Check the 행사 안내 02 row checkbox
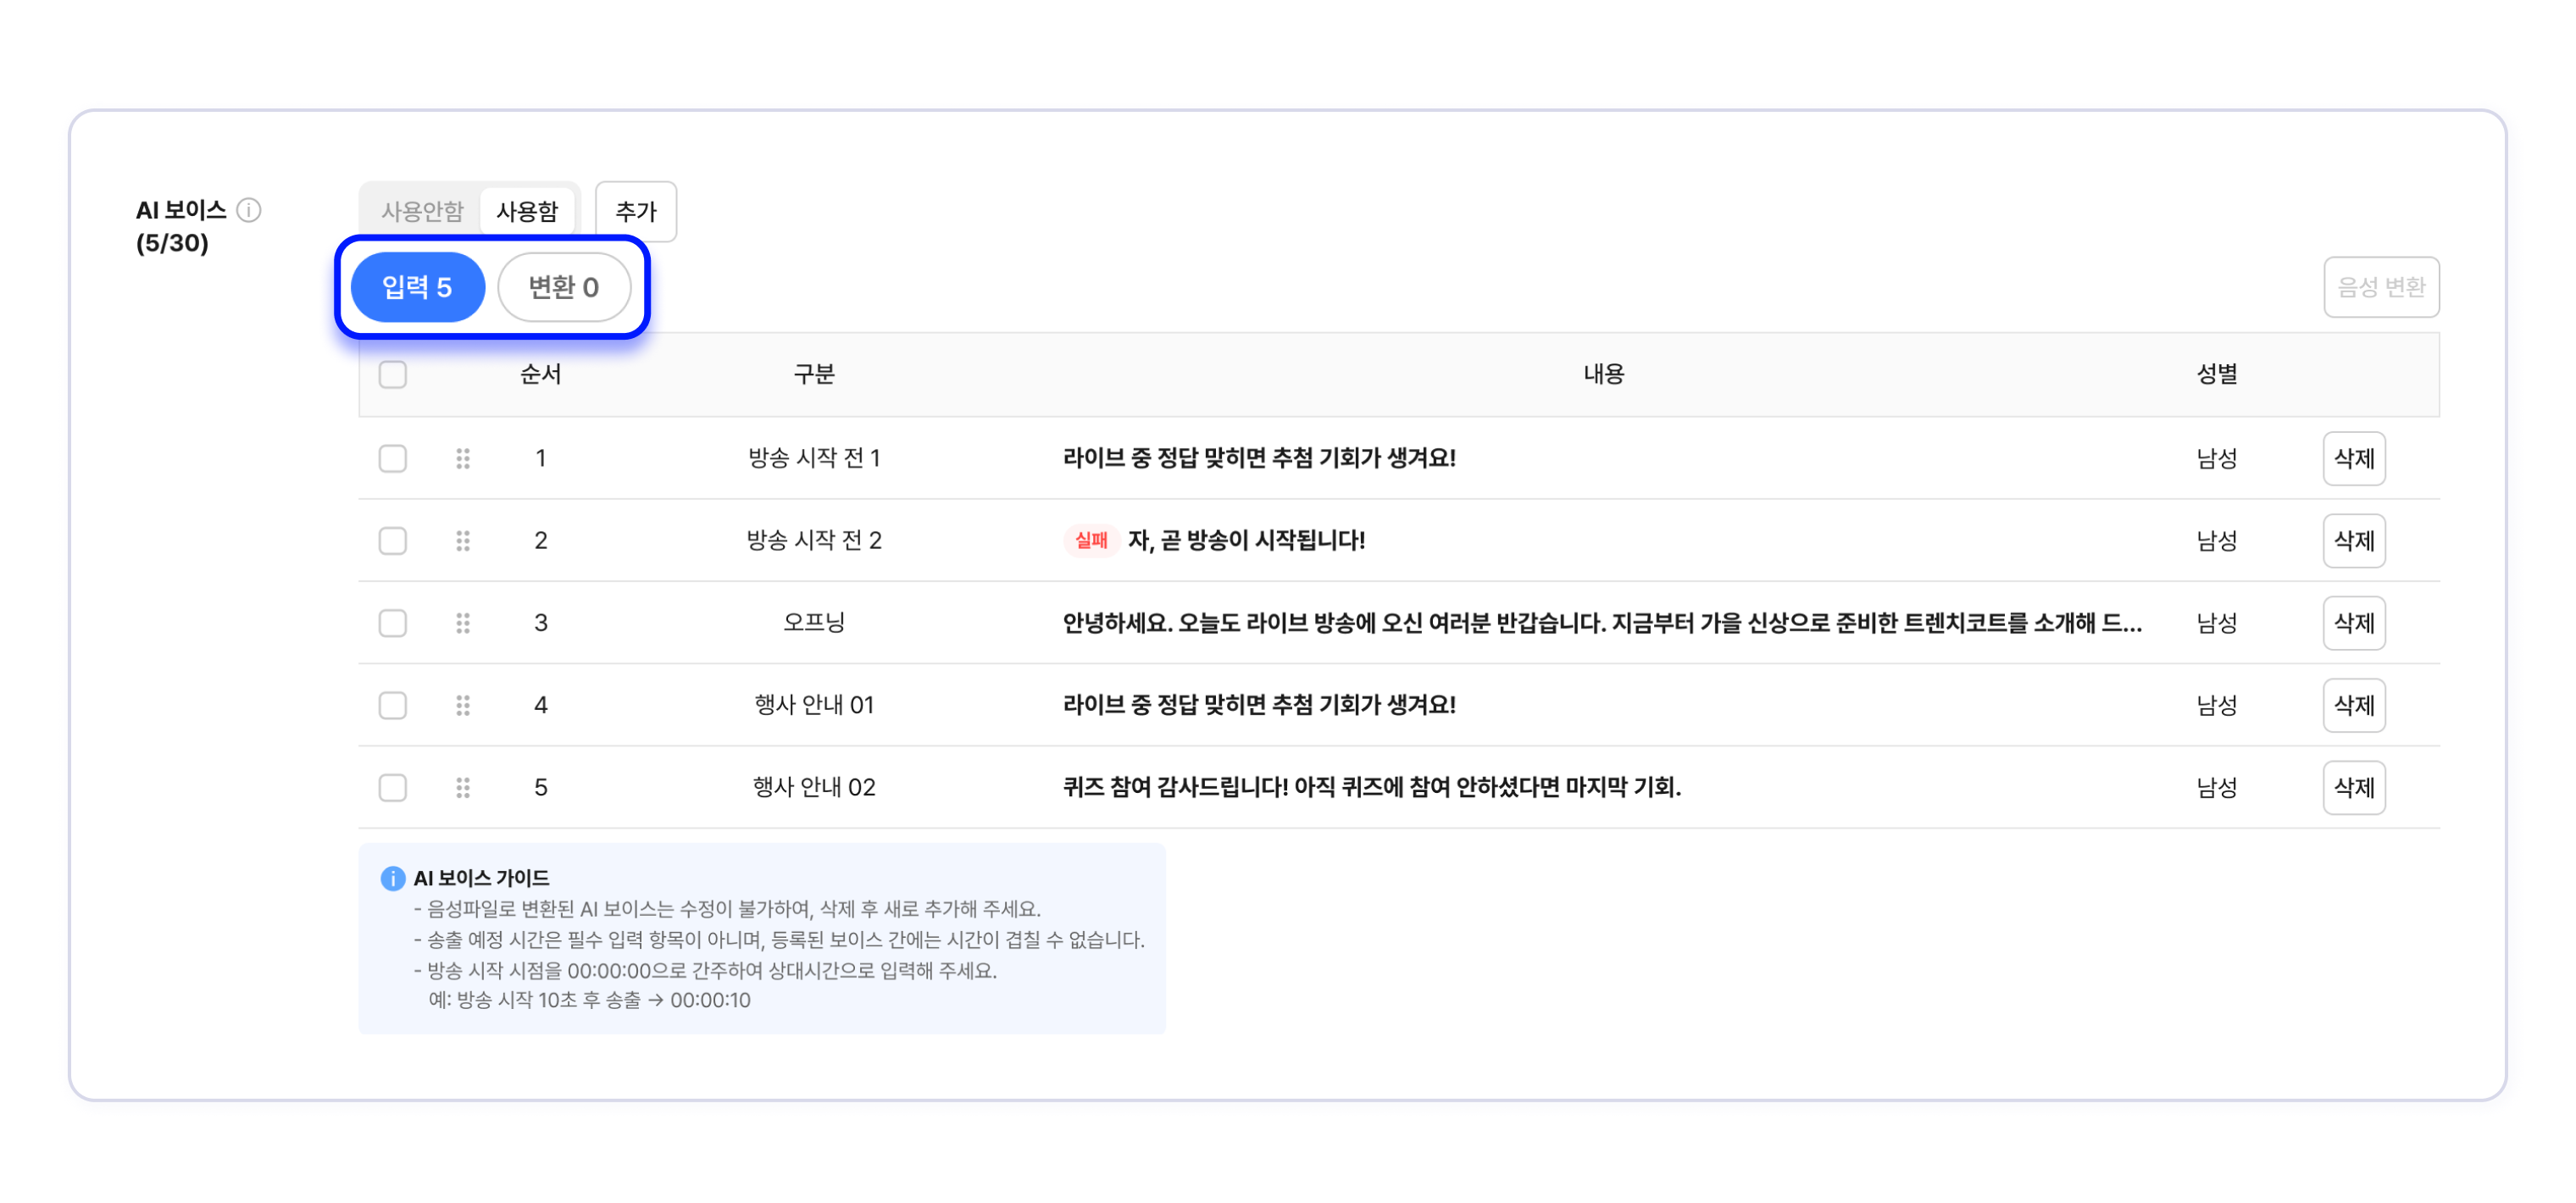This screenshot has width=2576, height=1203. (393, 788)
